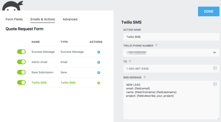The image size is (221, 122).
Task: Disable the Success Message action toggle
Action: 22,51
